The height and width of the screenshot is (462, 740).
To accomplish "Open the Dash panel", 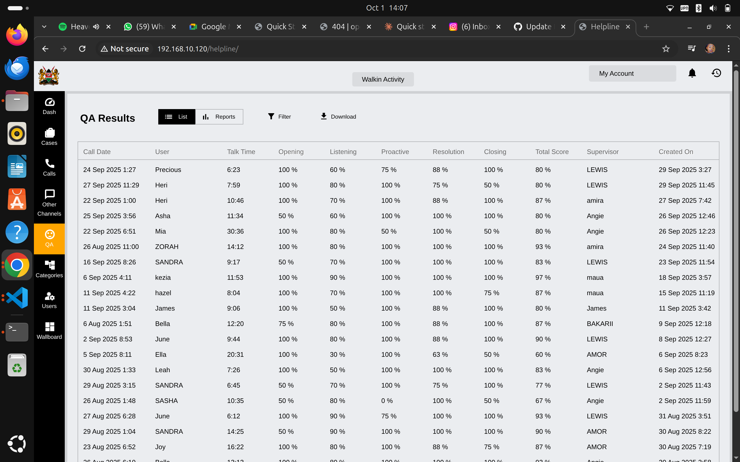I will coord(49,106).
